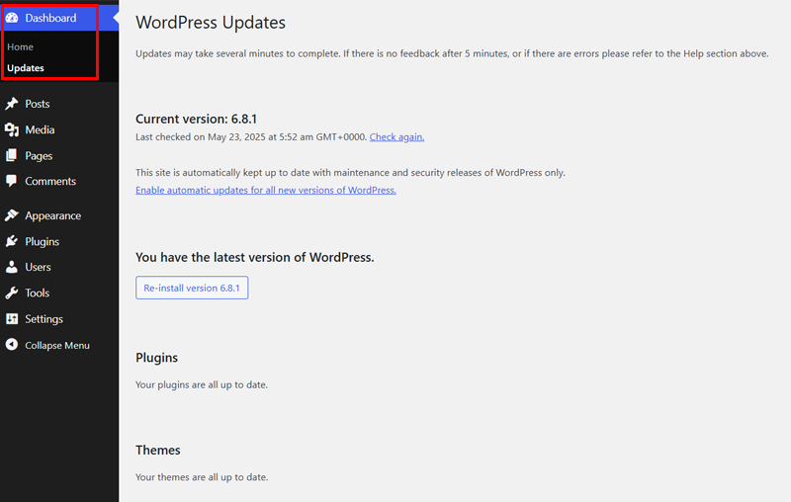
Task: Open Tools menu label
Action: (38, 293)
